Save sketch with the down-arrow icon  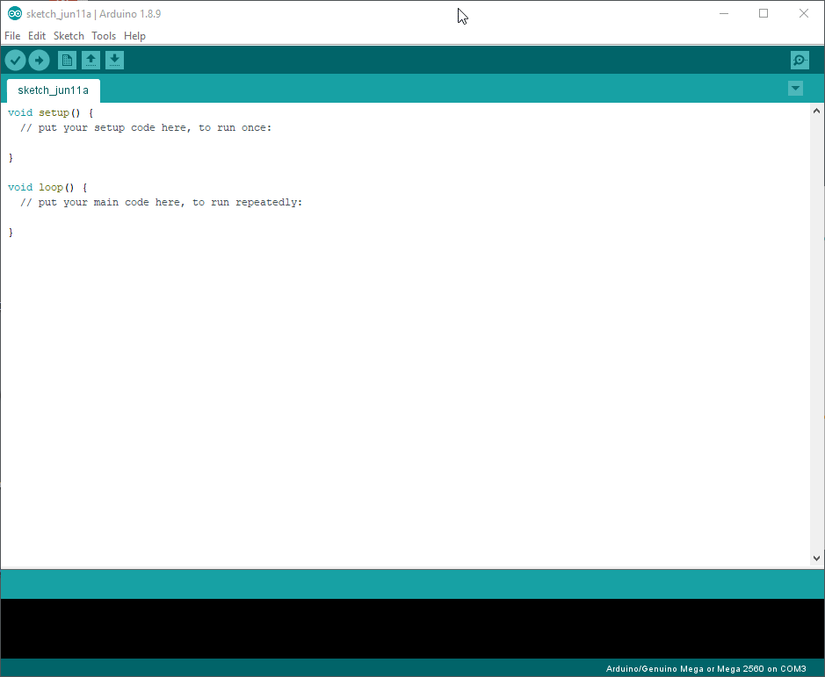click(114, 61)
